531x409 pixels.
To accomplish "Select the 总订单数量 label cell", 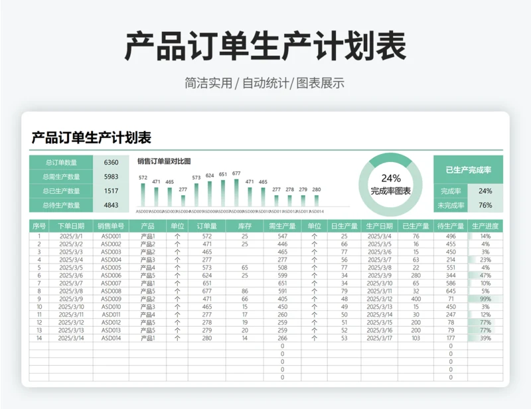I will pos(61,162).
